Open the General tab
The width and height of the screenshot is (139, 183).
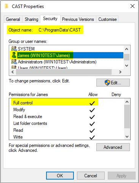pos(13,19)
